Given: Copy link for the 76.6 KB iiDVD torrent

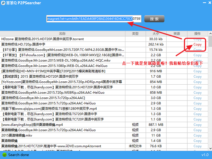Looking at the screenshot, I should pyautogui.click(x=197, y=146).
